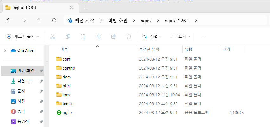Viewport: 270px width, 127px height.
Task: Select the contrib folder icon
Action: 59,68
